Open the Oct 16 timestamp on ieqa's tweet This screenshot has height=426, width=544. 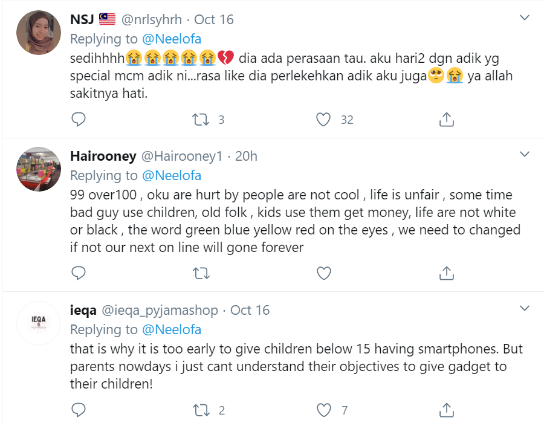tap(250, 310)
